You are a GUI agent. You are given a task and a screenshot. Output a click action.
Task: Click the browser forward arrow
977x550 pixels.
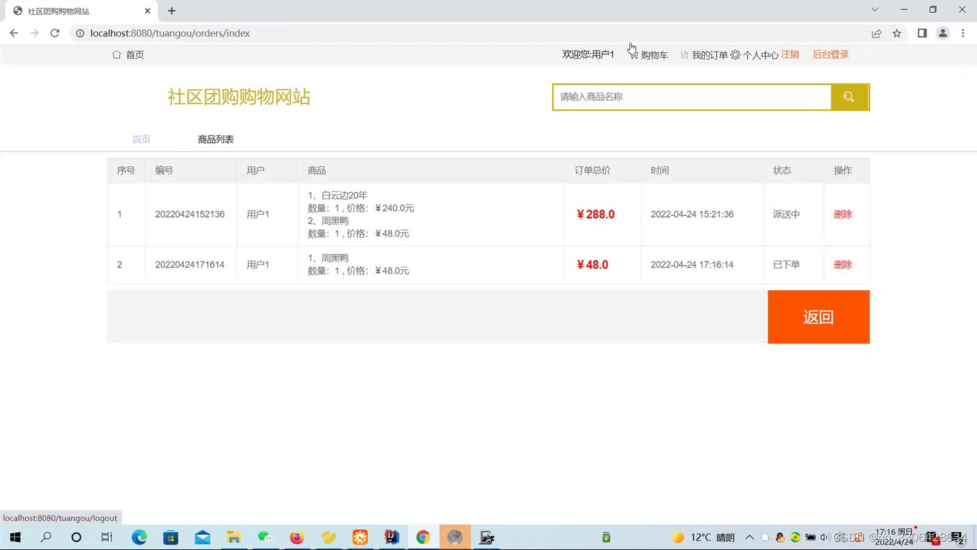point(34,33)
